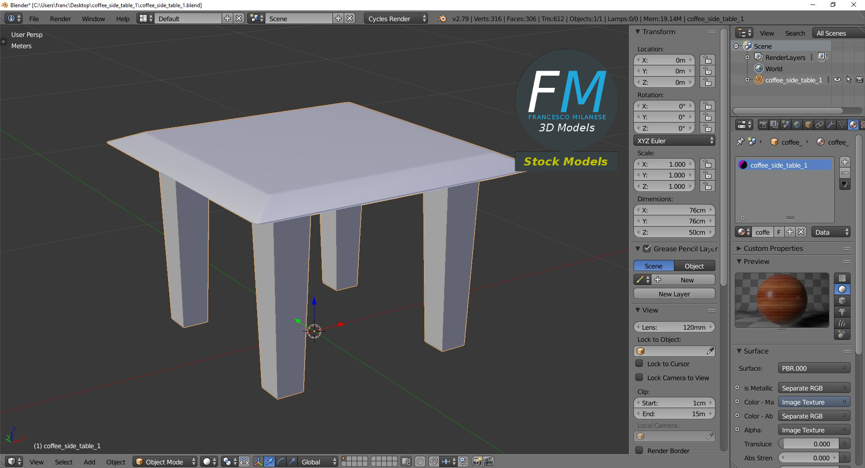Switch grease pencil source to Object

tap(694, 266)
